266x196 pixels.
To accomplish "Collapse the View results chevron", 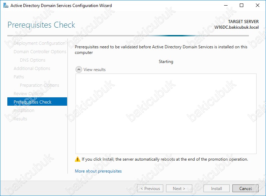I will tap(79, 69).
